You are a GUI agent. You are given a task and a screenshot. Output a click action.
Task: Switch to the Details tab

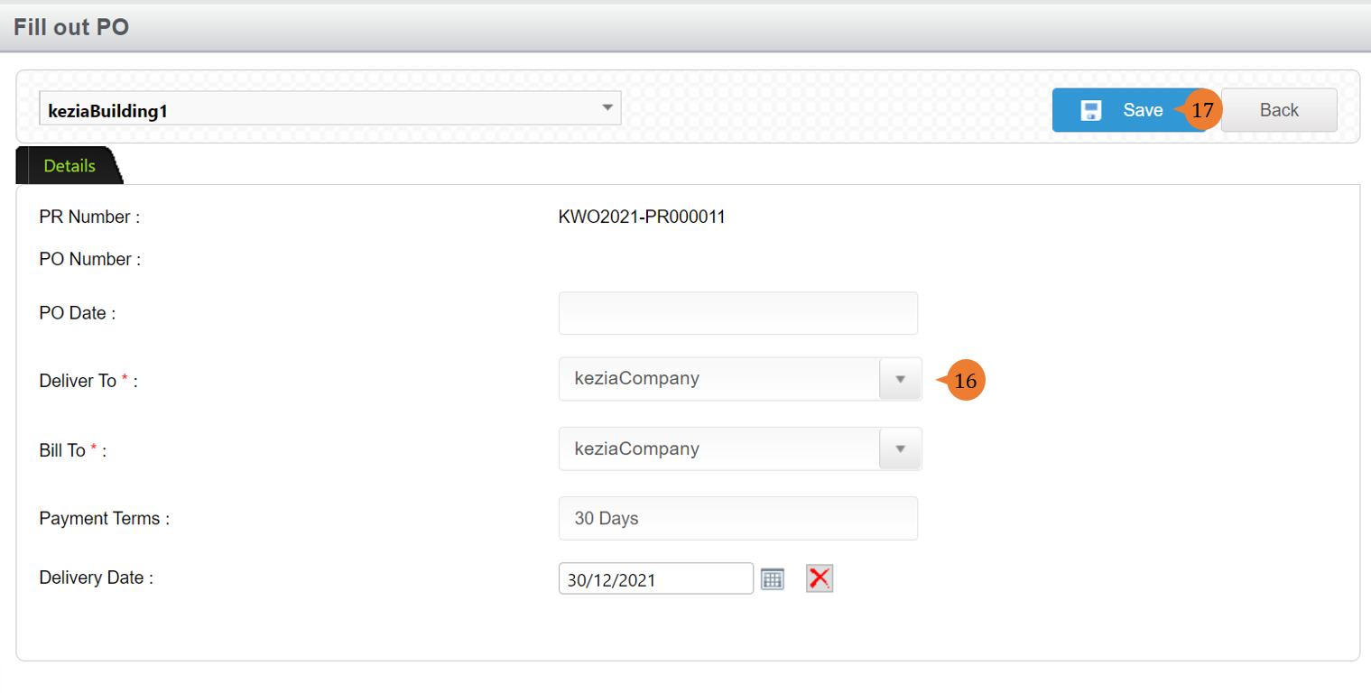tap(69, 165)
